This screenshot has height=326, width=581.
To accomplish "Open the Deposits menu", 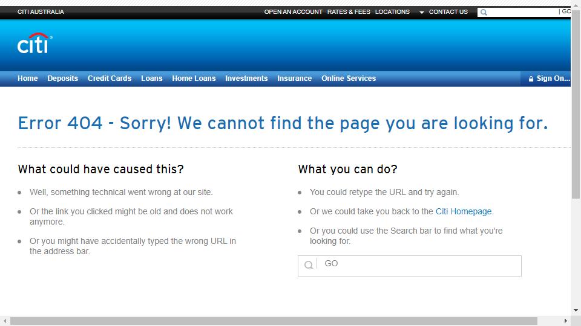I will [x=62, y=78].
